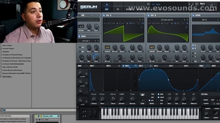Click the Serum device wrench icon
The height and width of the screenshot is (123, 220).
coord(41,116)
